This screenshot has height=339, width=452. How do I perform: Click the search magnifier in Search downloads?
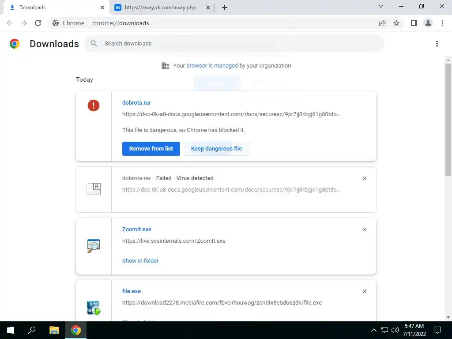click(x=94, y=44)
